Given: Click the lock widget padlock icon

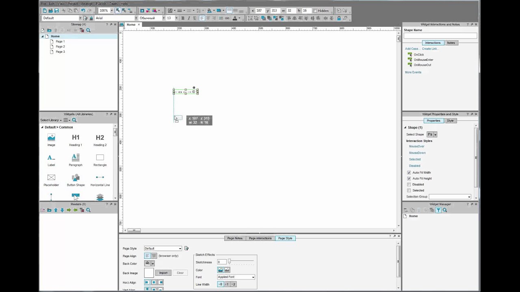Looking at the screenshot, I should click(339, 18).
